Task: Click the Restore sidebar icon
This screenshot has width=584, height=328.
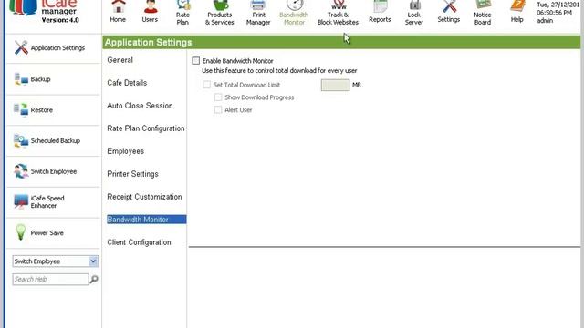Action: pos(21,109)
